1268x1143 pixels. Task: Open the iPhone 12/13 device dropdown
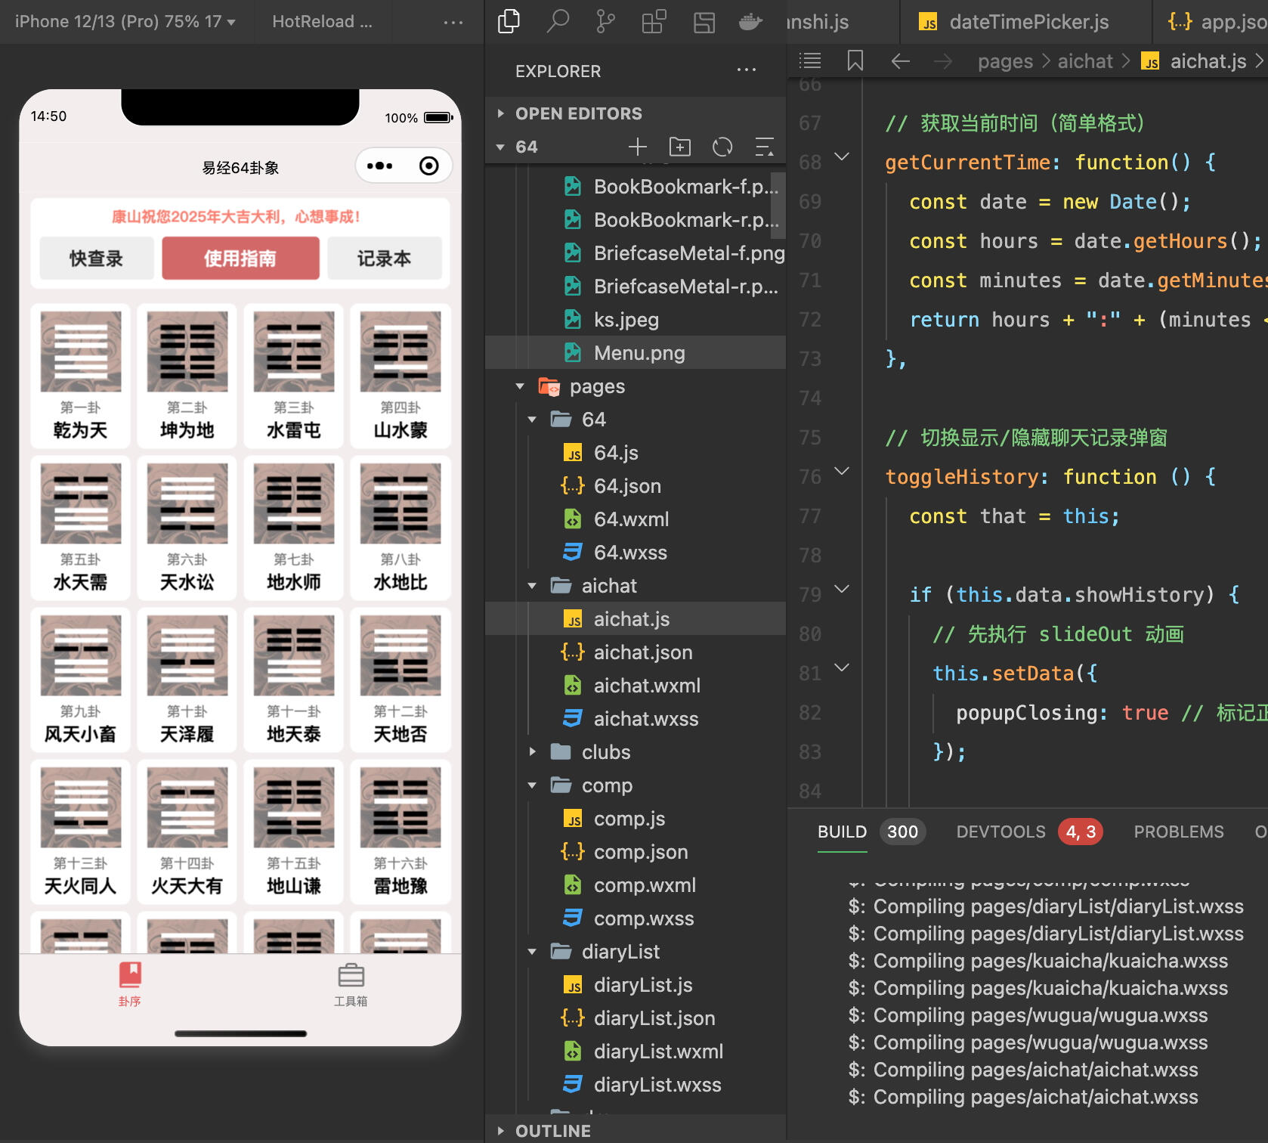click(x=125, y=22)
